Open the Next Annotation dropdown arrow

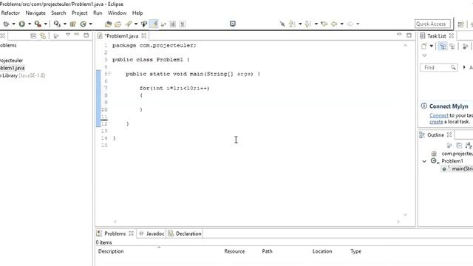point(300,24)
